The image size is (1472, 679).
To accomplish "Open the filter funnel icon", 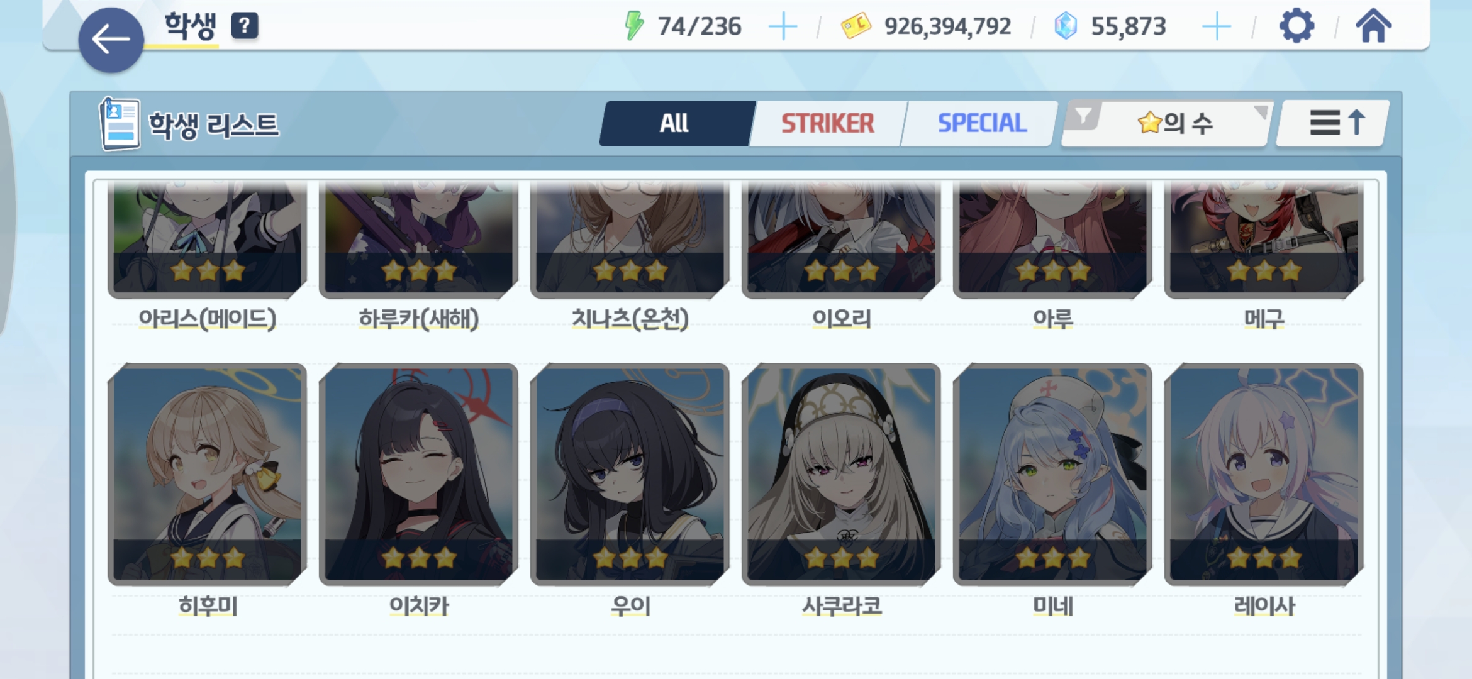I will [x=1083, y=116].
